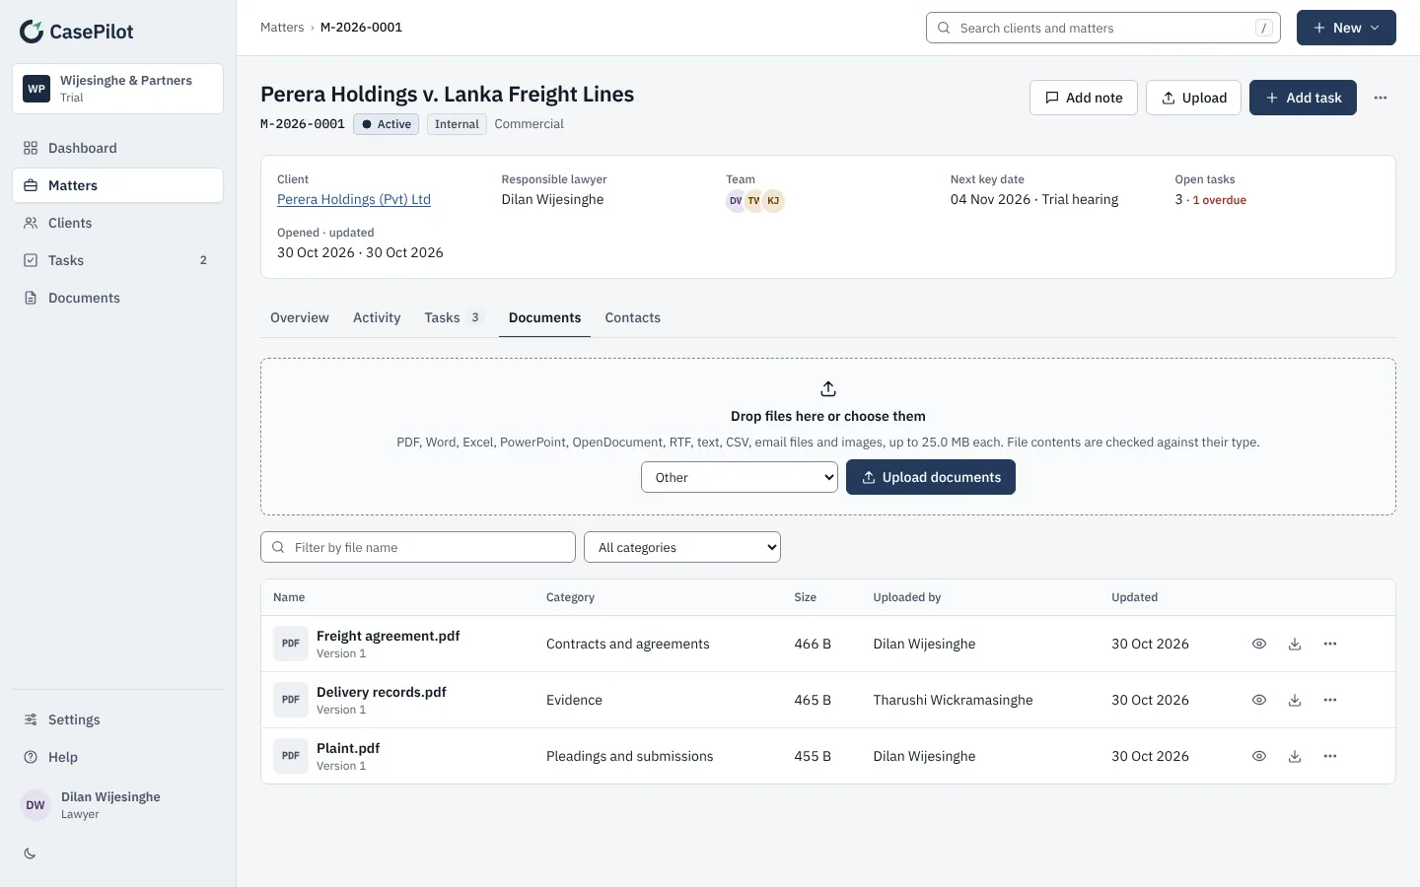This screenshot has width=1420, height=887.
Task: Open the upload category dropdown set to Other
Action: [x=740, y=477]
